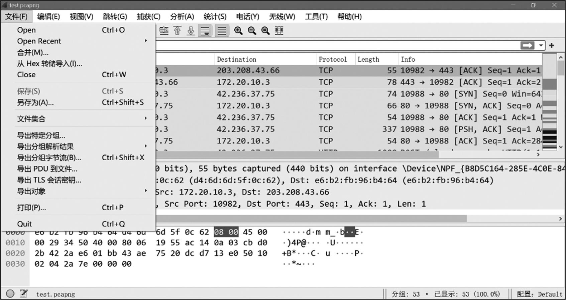Apply the display filter with arrow button
The width and height of the screenshot is (566, 300).
point(527,45)
